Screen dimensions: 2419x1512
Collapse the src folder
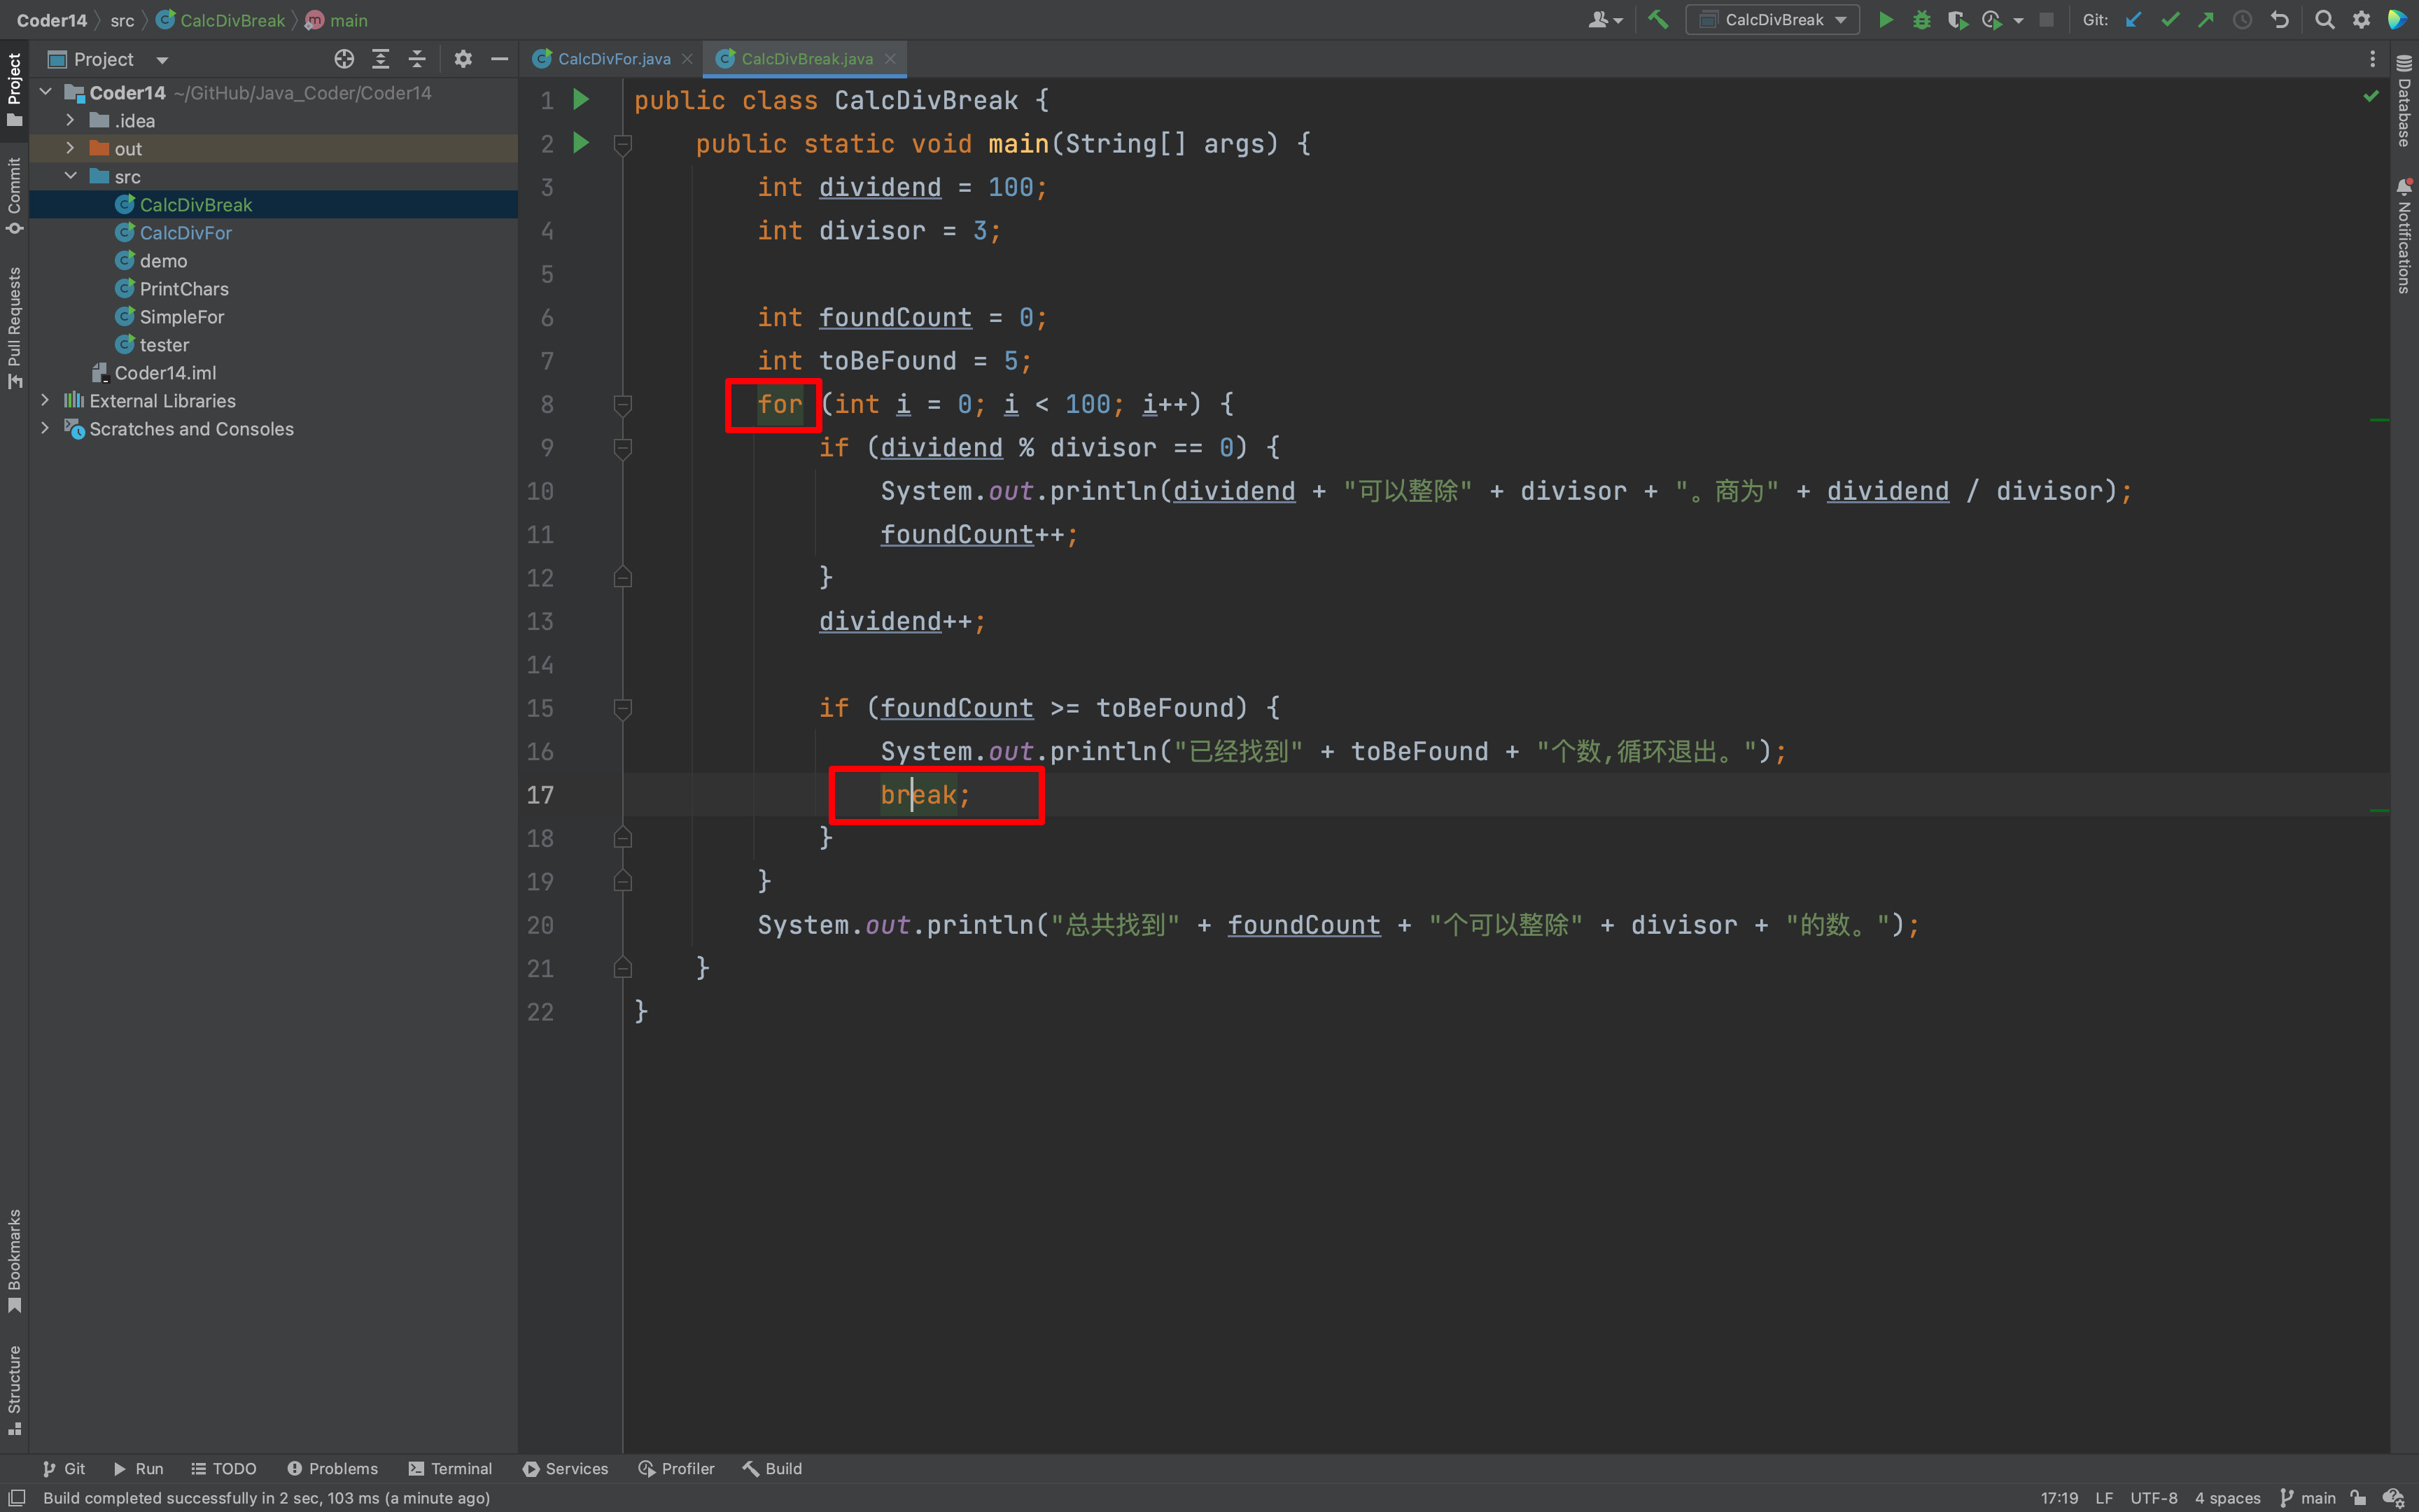click(x=70, y=176)
